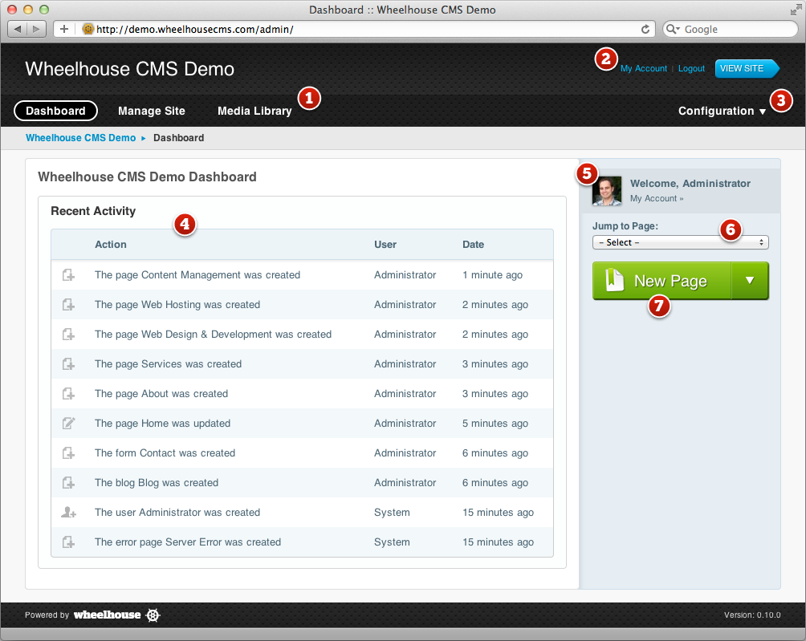Click the user-added icon for Administrator row

pos(68,512)
